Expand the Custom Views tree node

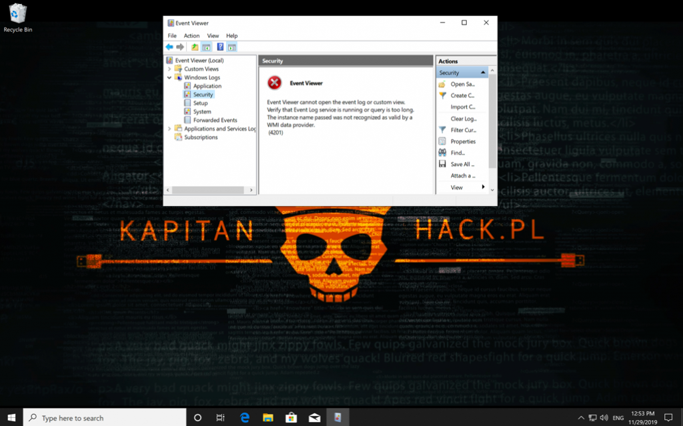point(169,69)
